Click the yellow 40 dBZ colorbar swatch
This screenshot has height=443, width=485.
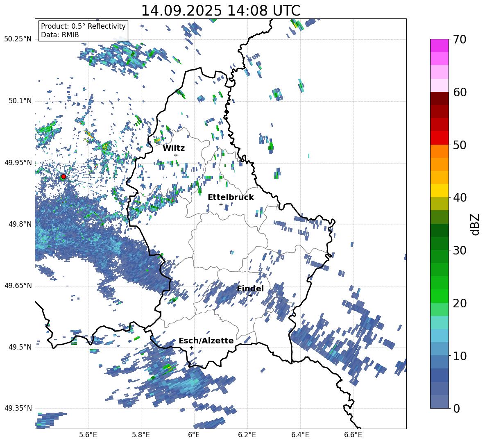coord(439,191)
